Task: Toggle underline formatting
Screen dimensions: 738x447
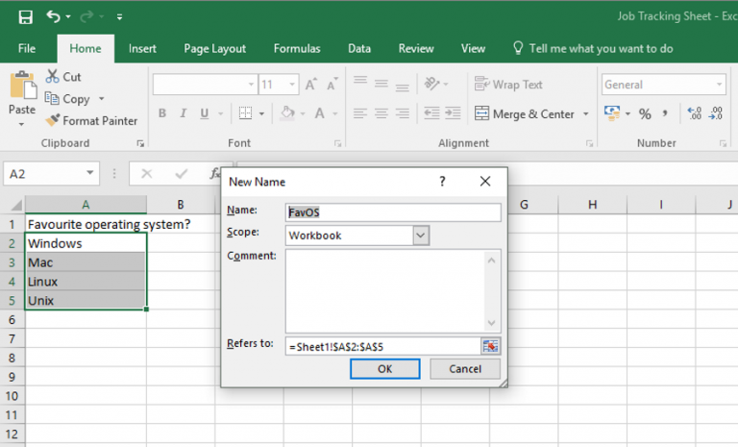Action: click(205, 113)
